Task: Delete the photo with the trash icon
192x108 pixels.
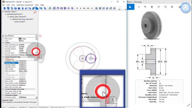Action: point(152,7)
